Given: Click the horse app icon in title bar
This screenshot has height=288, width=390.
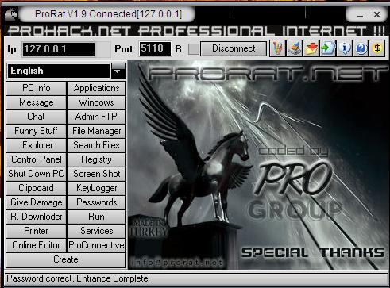Looking at the screenshot, I should pos(11,14).
